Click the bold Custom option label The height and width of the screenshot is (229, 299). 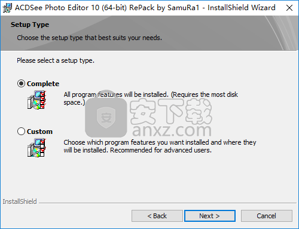pos(39,132)
